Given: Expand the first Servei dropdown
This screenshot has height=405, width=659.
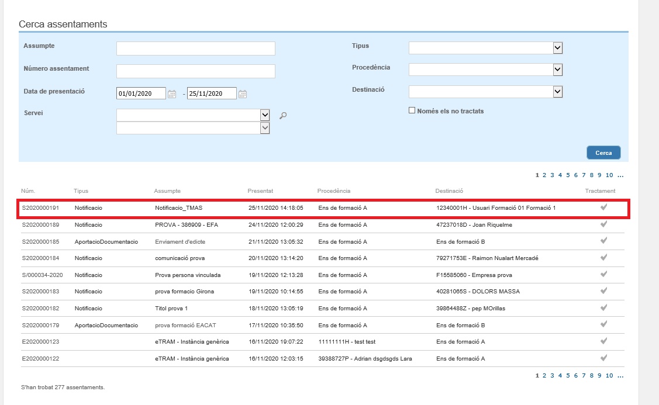Looking at the screenshot, I should click(265, 115).
